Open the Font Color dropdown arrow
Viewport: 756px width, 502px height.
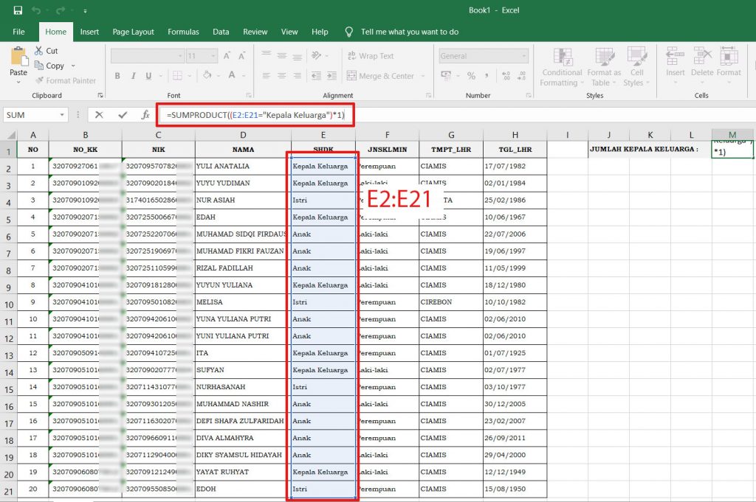[244, 76]
